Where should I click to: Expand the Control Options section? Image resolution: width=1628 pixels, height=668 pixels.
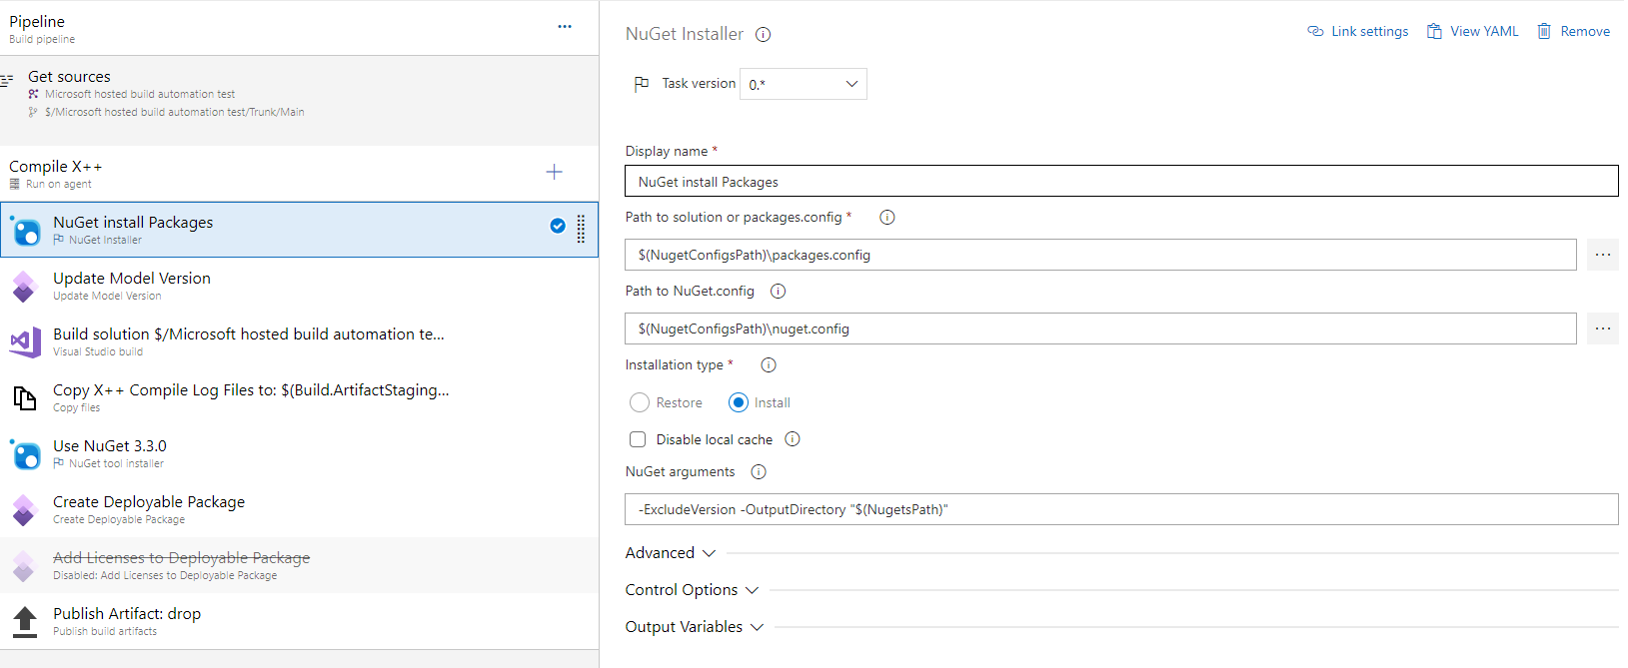click(x=693, y=590)
